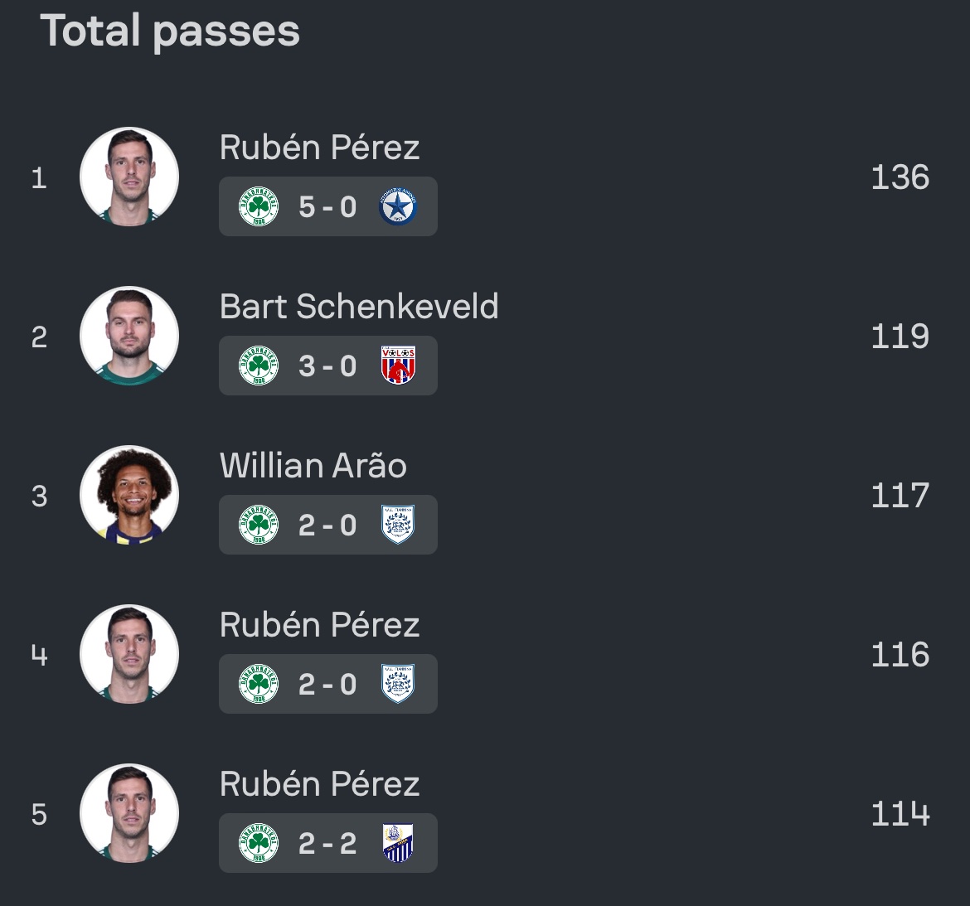970x906 pixels.
Task: Open the Bart Schenkeveld player name link
Action: [x=359, y=307]
